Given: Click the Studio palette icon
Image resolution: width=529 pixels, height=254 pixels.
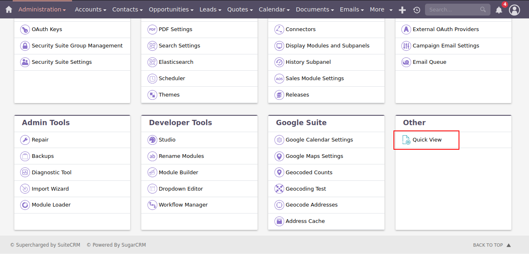Looking at the screenshot, I should tap(152, 140).
